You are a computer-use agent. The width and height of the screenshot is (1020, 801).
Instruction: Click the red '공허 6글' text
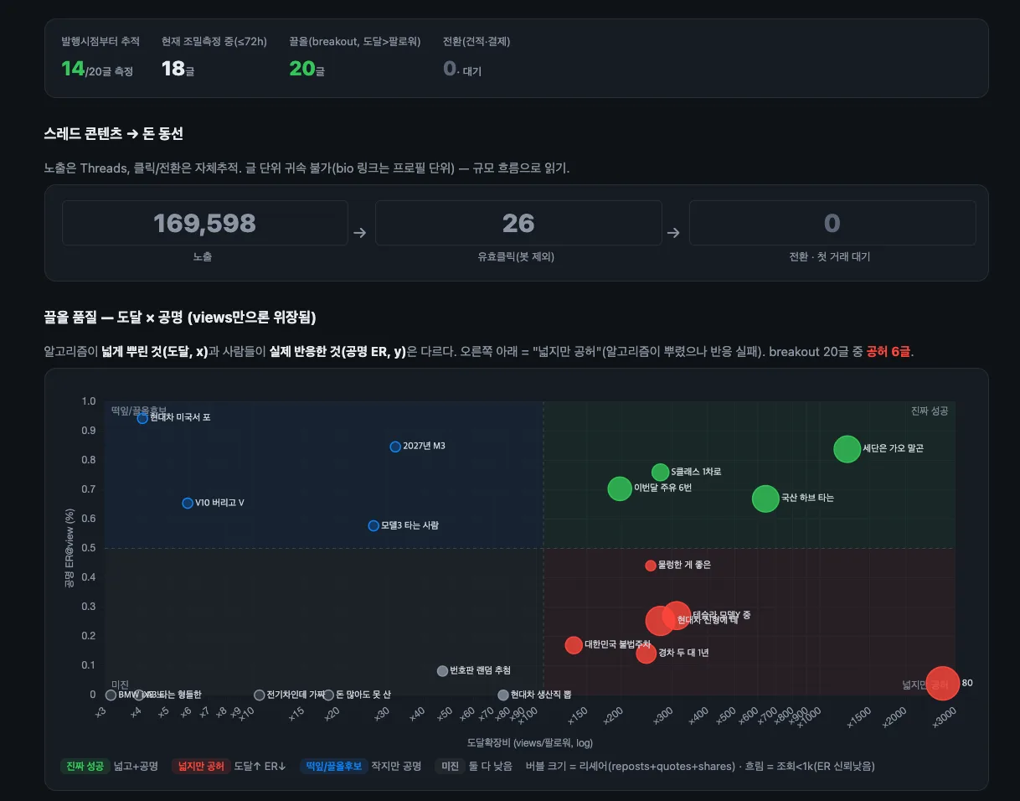click(889, 351)
